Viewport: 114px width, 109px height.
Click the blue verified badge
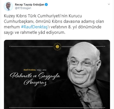(x=46, y=5)
